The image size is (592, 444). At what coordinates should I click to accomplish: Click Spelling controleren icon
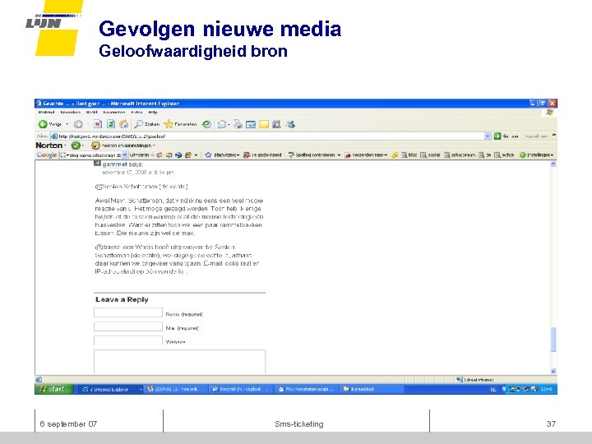pos(291,155)
